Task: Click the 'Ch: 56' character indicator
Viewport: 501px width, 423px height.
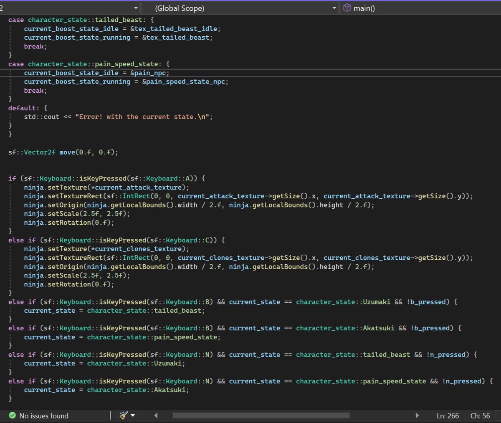Action: (x=480, y=416)
